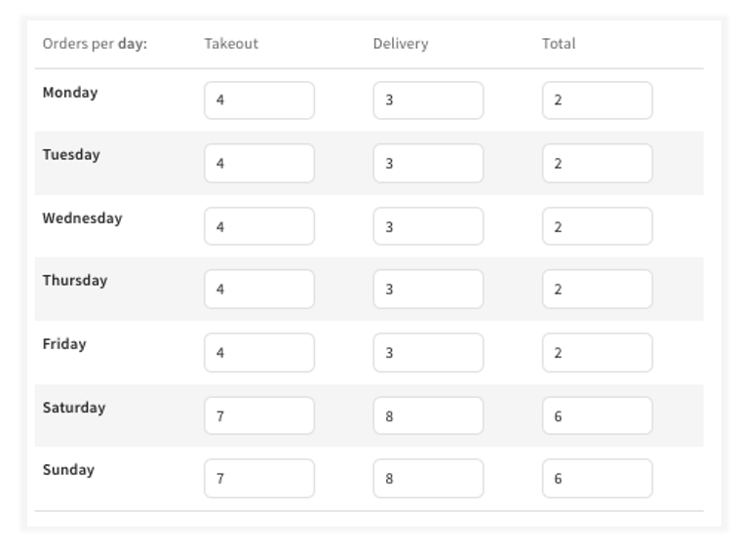Image resolution: width=739 pixels, height=546 pixels.
Task: Select Tuesday Total orders field
Action: coord(597,164)
